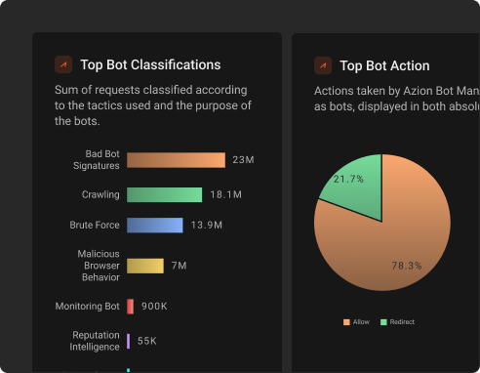Click the 18.1M value label
The image size is (480, 373).
(226, 194)
